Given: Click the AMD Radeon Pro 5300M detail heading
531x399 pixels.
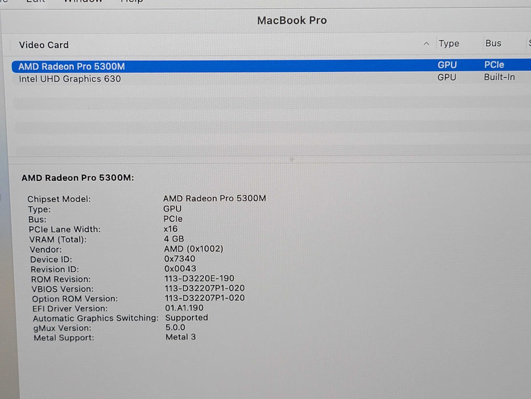Looking at the screenshot, I should (77, 178).
